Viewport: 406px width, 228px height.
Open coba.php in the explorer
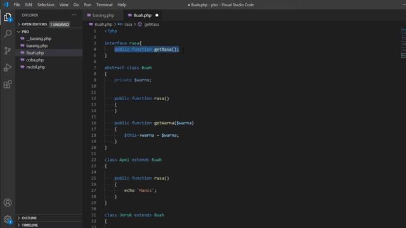35,60
